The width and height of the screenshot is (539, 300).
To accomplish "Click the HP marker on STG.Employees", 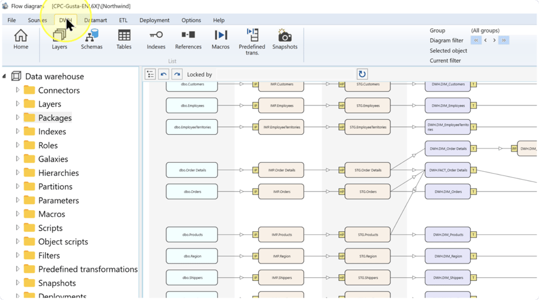I will (341, 105).
